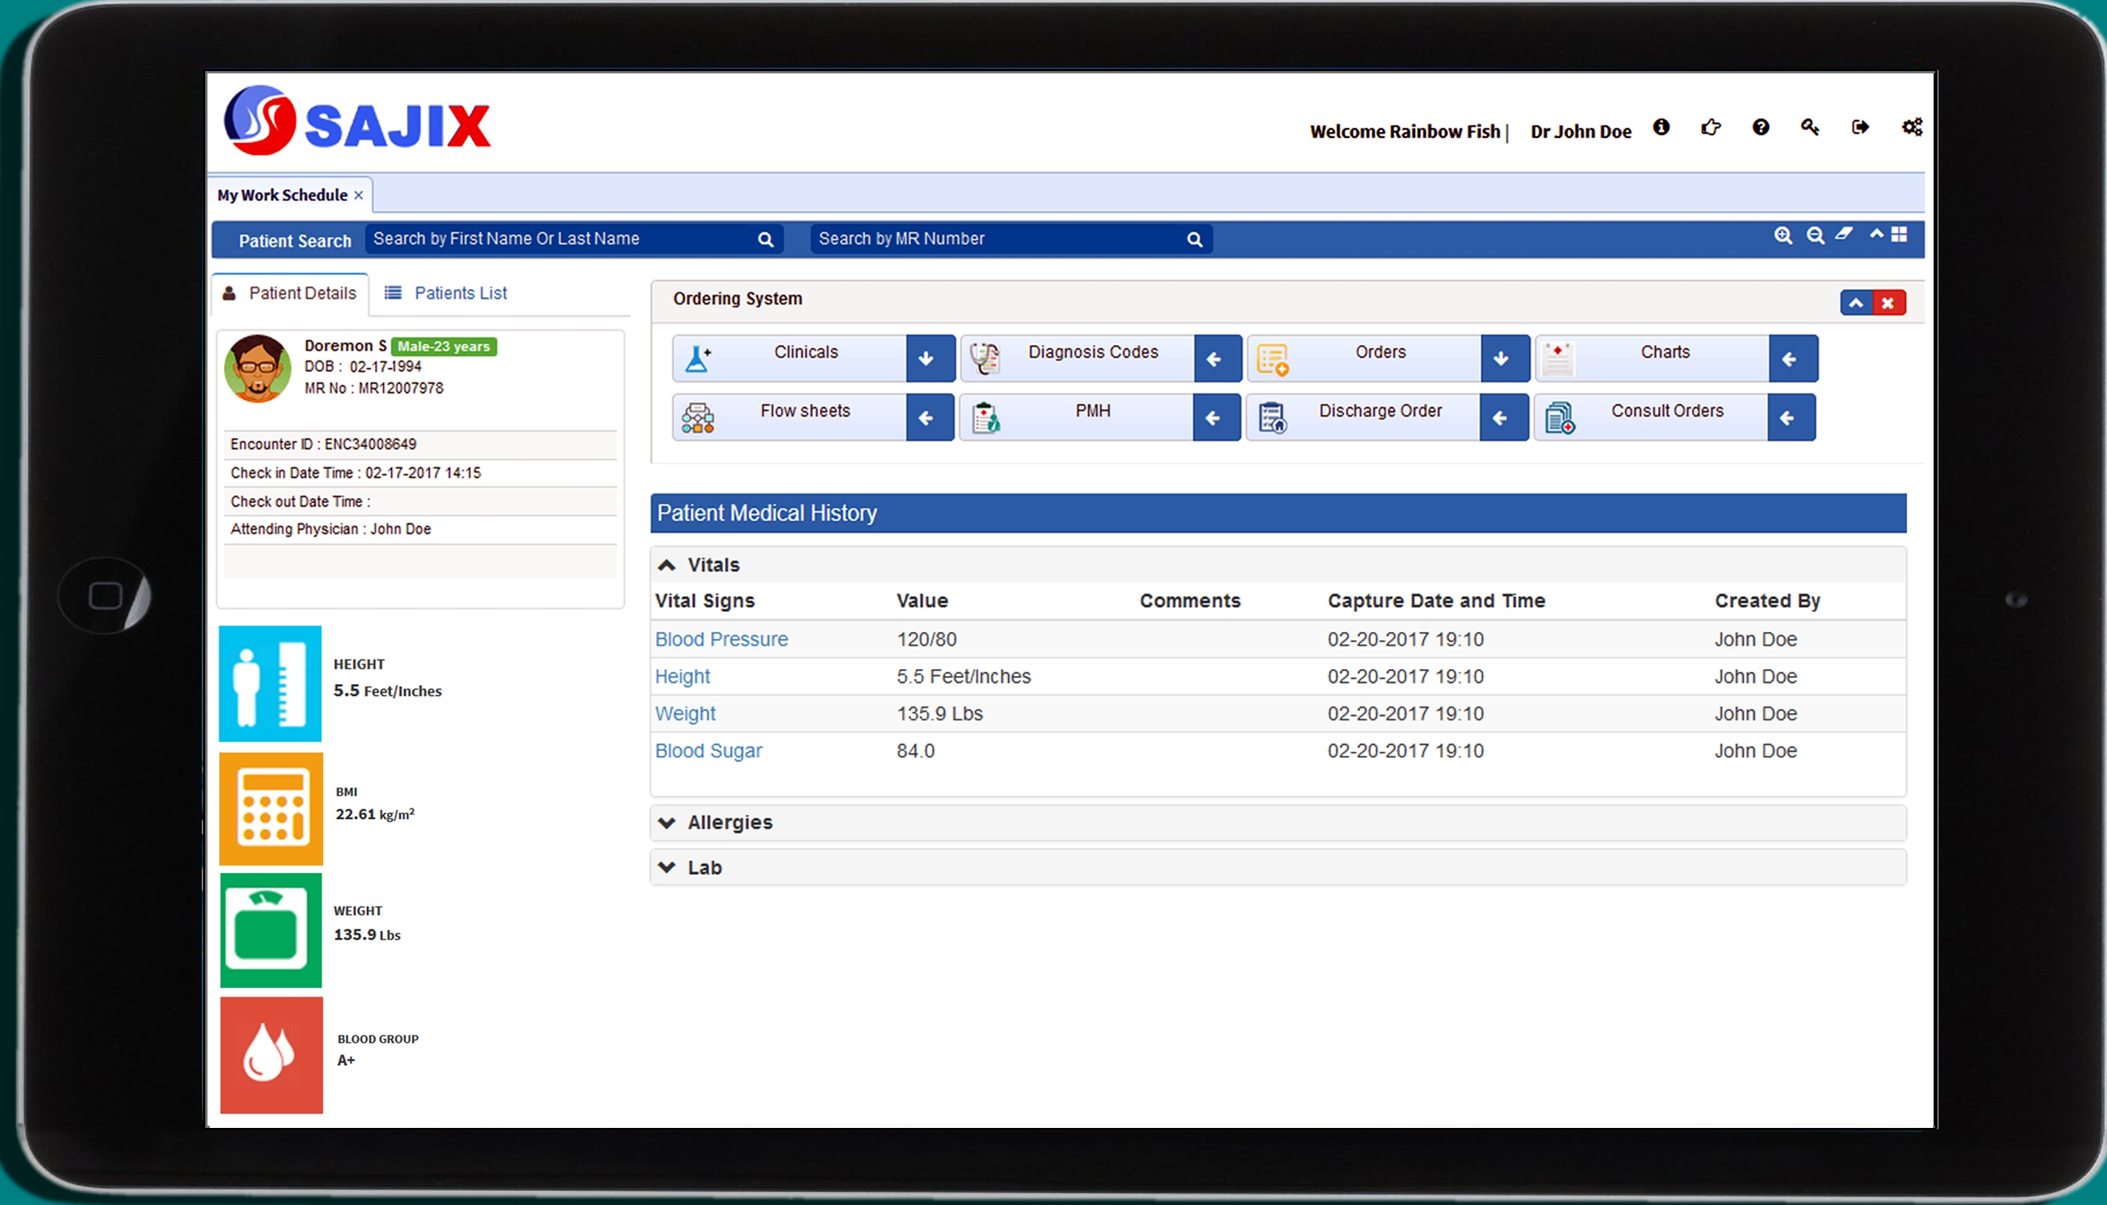2107x1205 pixels.
Task: Click the key password icon
Action: pos(1810,127)
